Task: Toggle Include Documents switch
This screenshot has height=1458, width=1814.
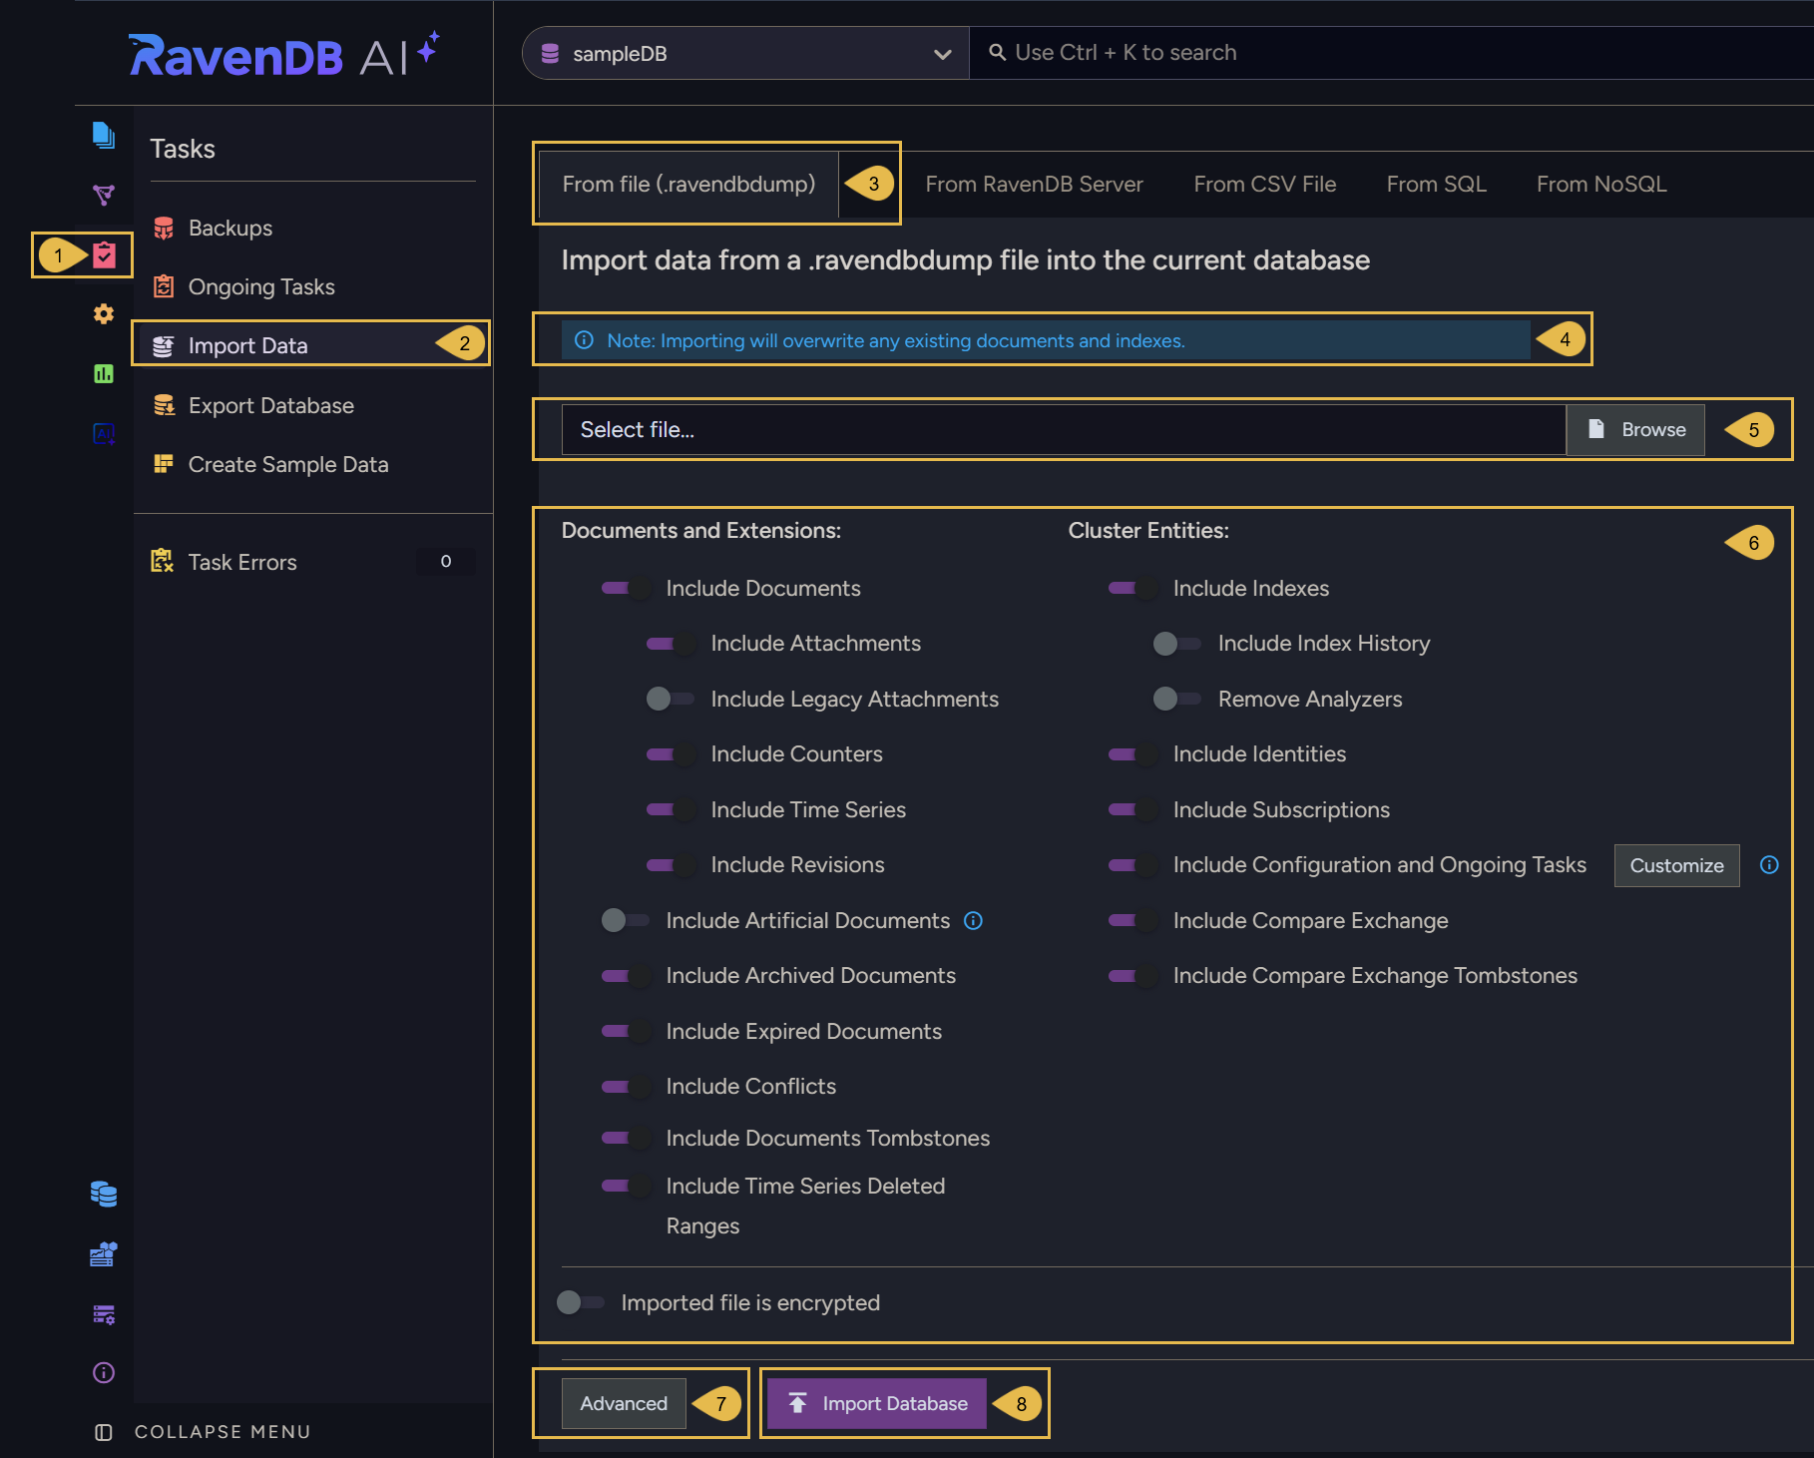Action: pyautogui.click(x=627, y=588)
